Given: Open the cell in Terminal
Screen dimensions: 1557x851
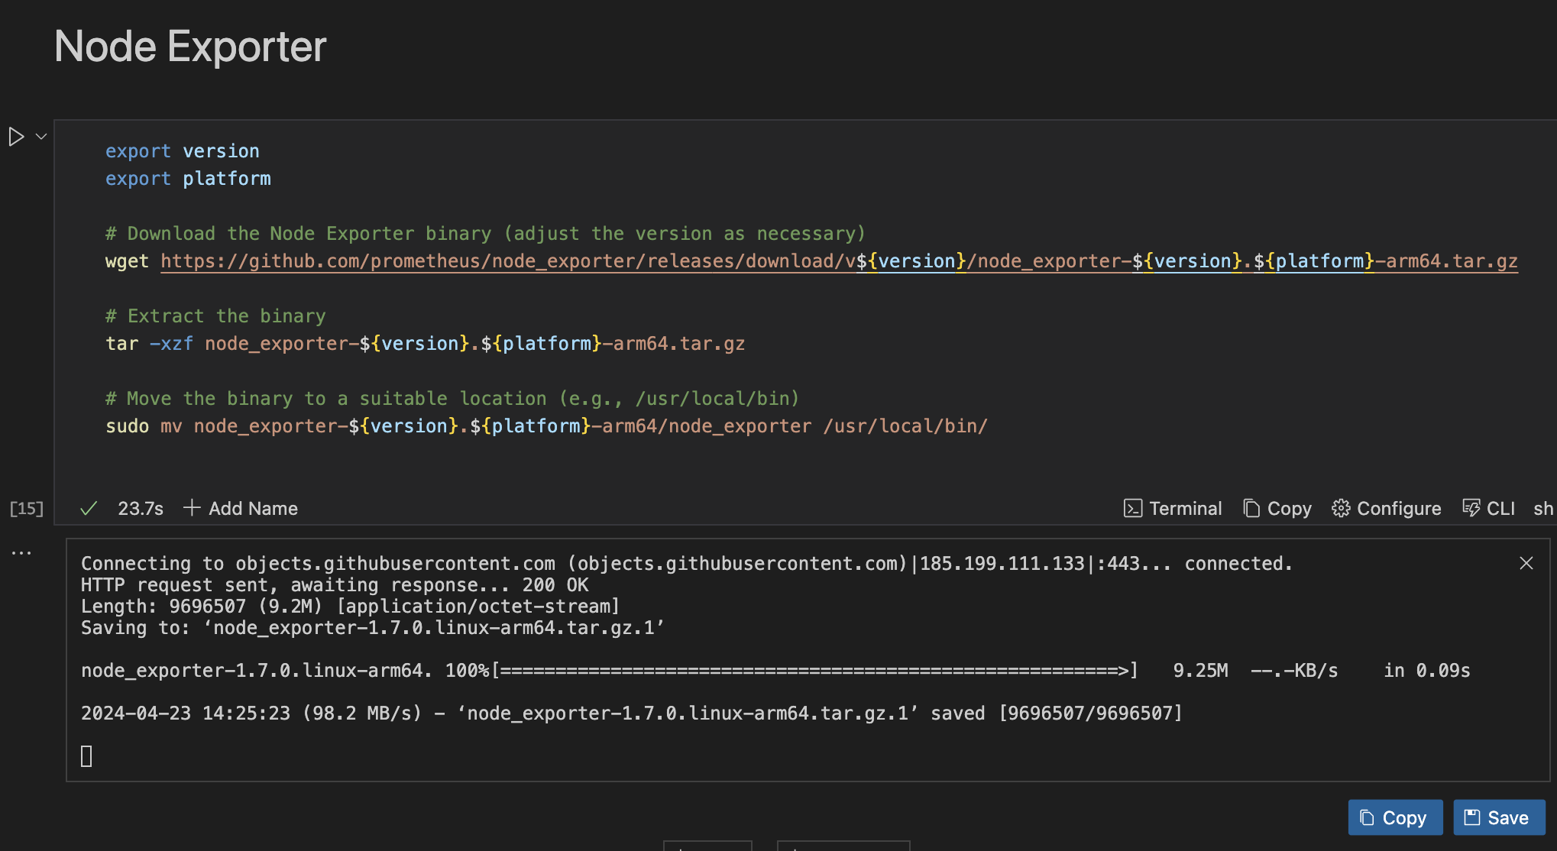Looking at the screenshot, I should (1173, 509).
